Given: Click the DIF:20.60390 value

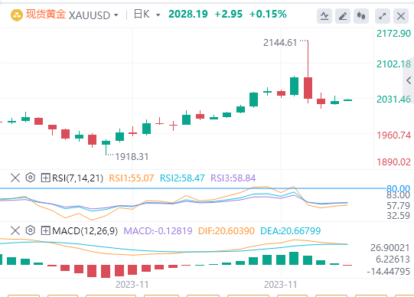Looking at the screenshot, I should pyautogui.click(x=227, y=231).
